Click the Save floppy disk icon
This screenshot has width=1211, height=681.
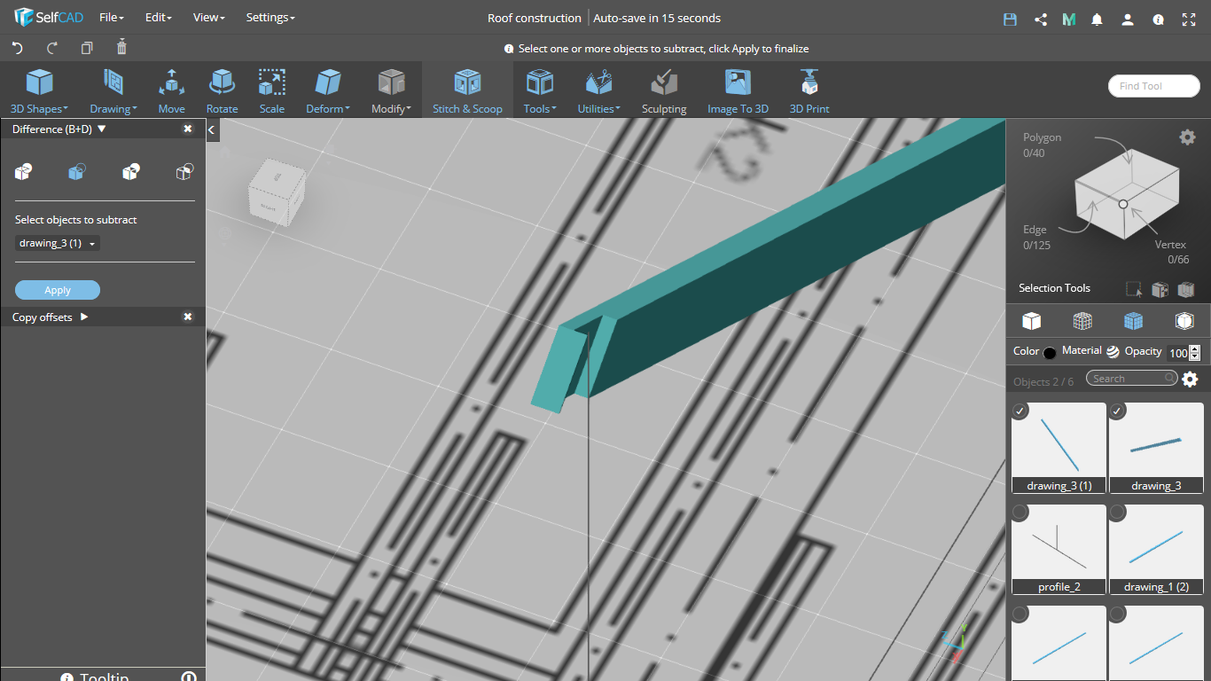pos(1010,19)
